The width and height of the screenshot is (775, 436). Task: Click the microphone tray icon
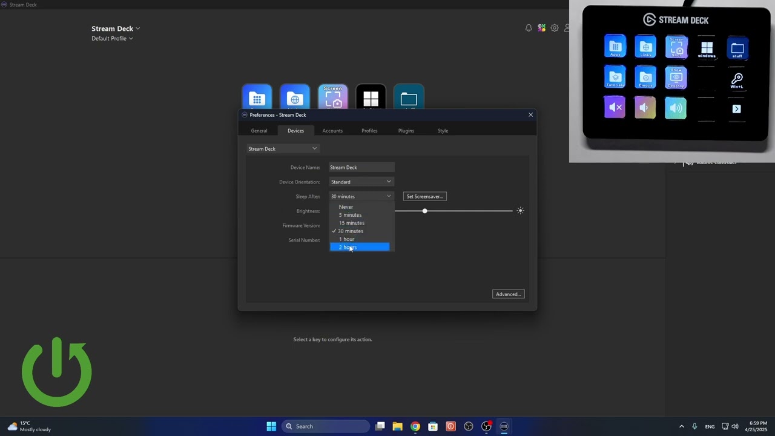(x=694, y=426)
